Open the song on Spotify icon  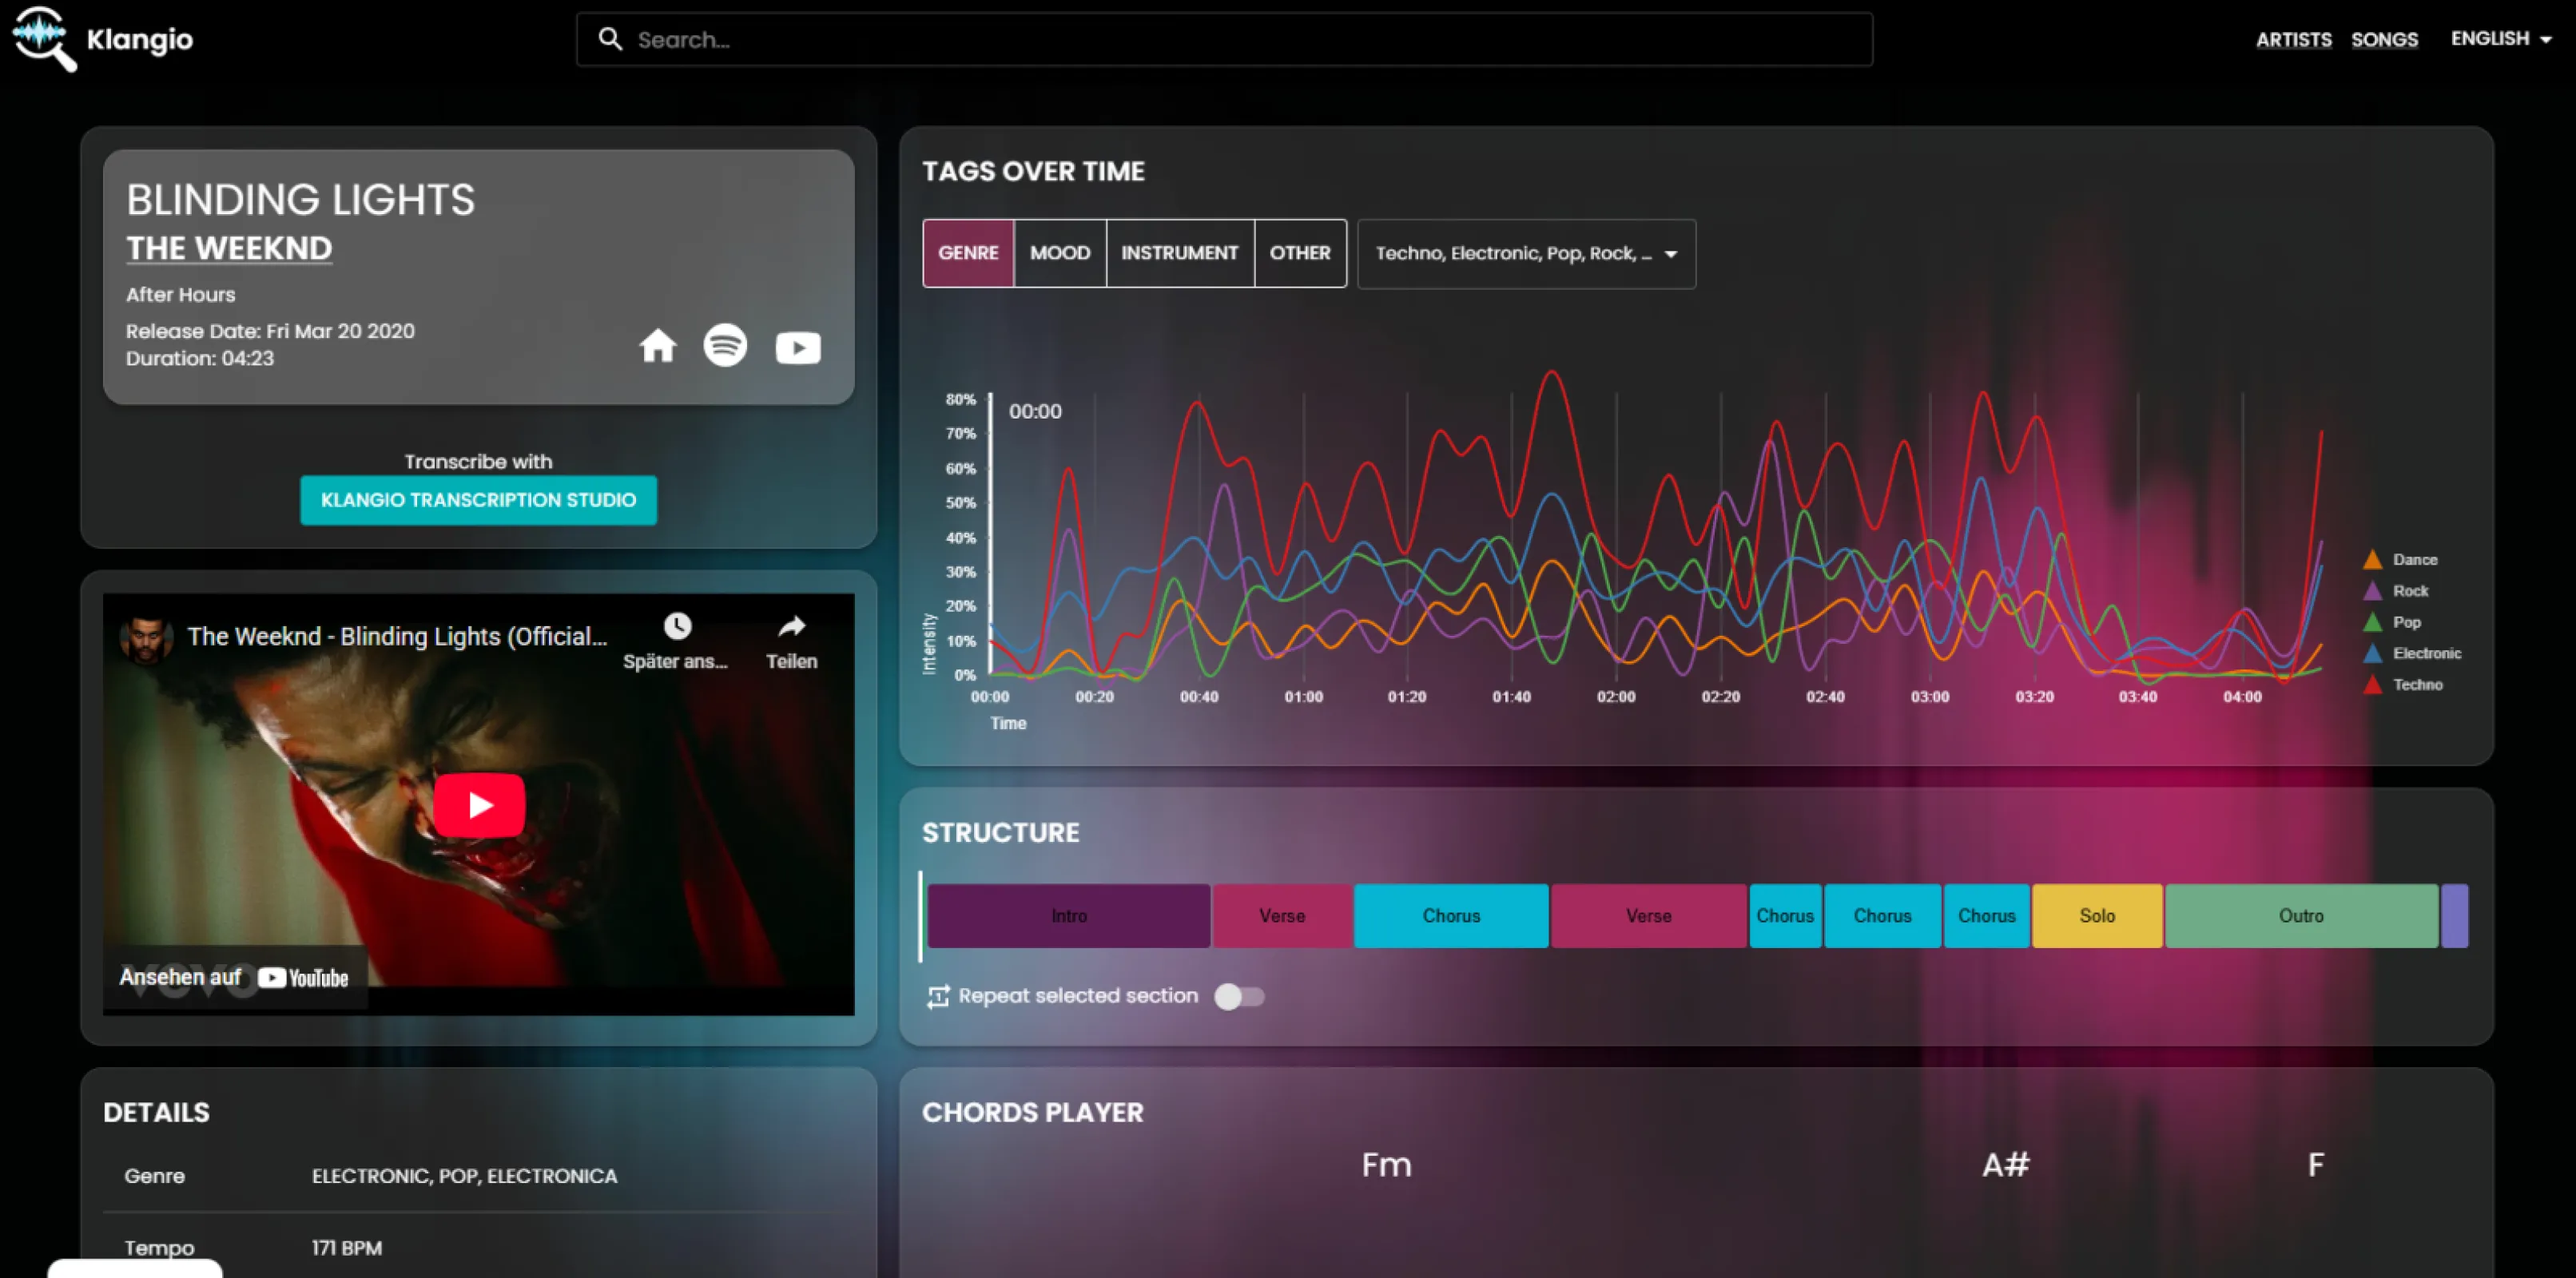pyautogui.click(x=725, y=346)
